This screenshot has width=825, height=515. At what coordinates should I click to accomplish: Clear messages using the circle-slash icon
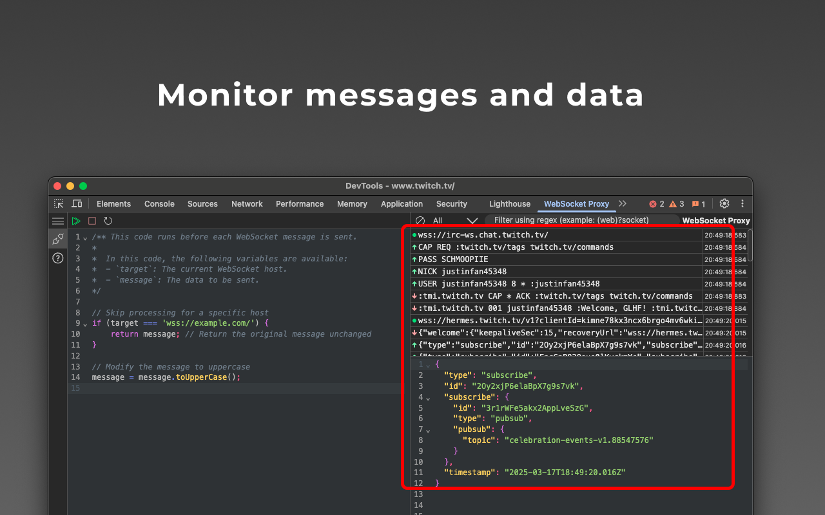coord(420,221)
